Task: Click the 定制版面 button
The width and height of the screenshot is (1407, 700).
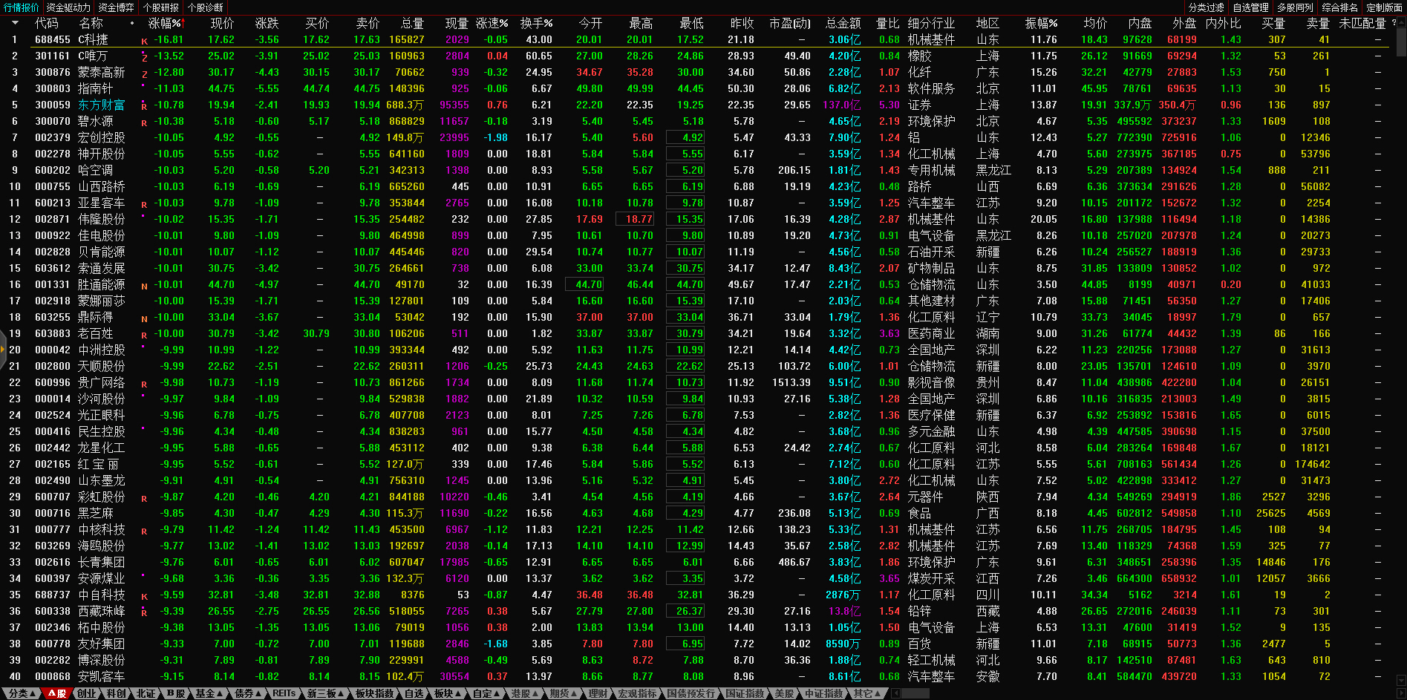Action: (1384, 7)
